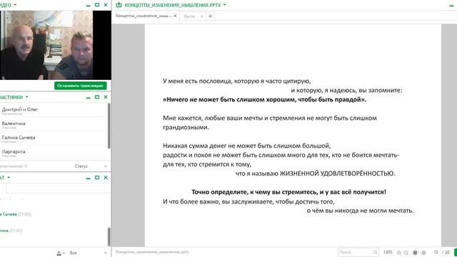
Task: Click the chat message scrollbar
Action: (109, 236)
